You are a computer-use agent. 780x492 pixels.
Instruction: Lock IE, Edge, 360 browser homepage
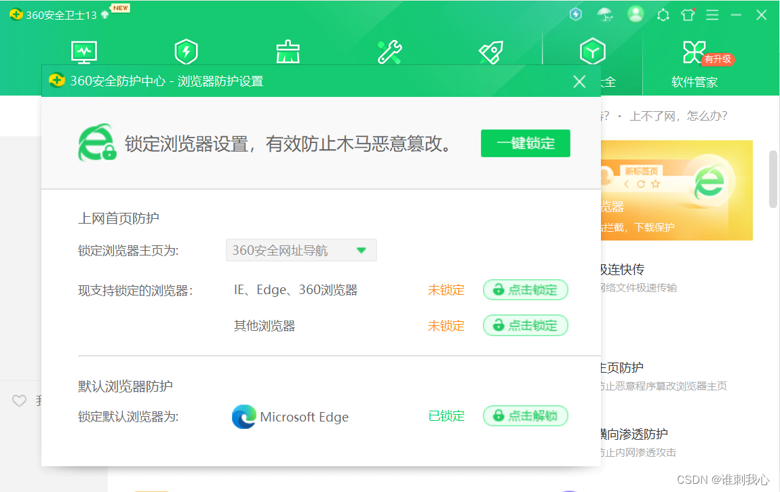tap(525, 290)
